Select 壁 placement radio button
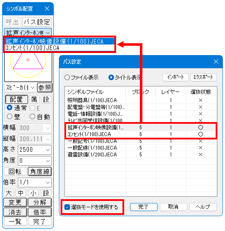This screenshot has width=225, height=231. coord(10,117)
